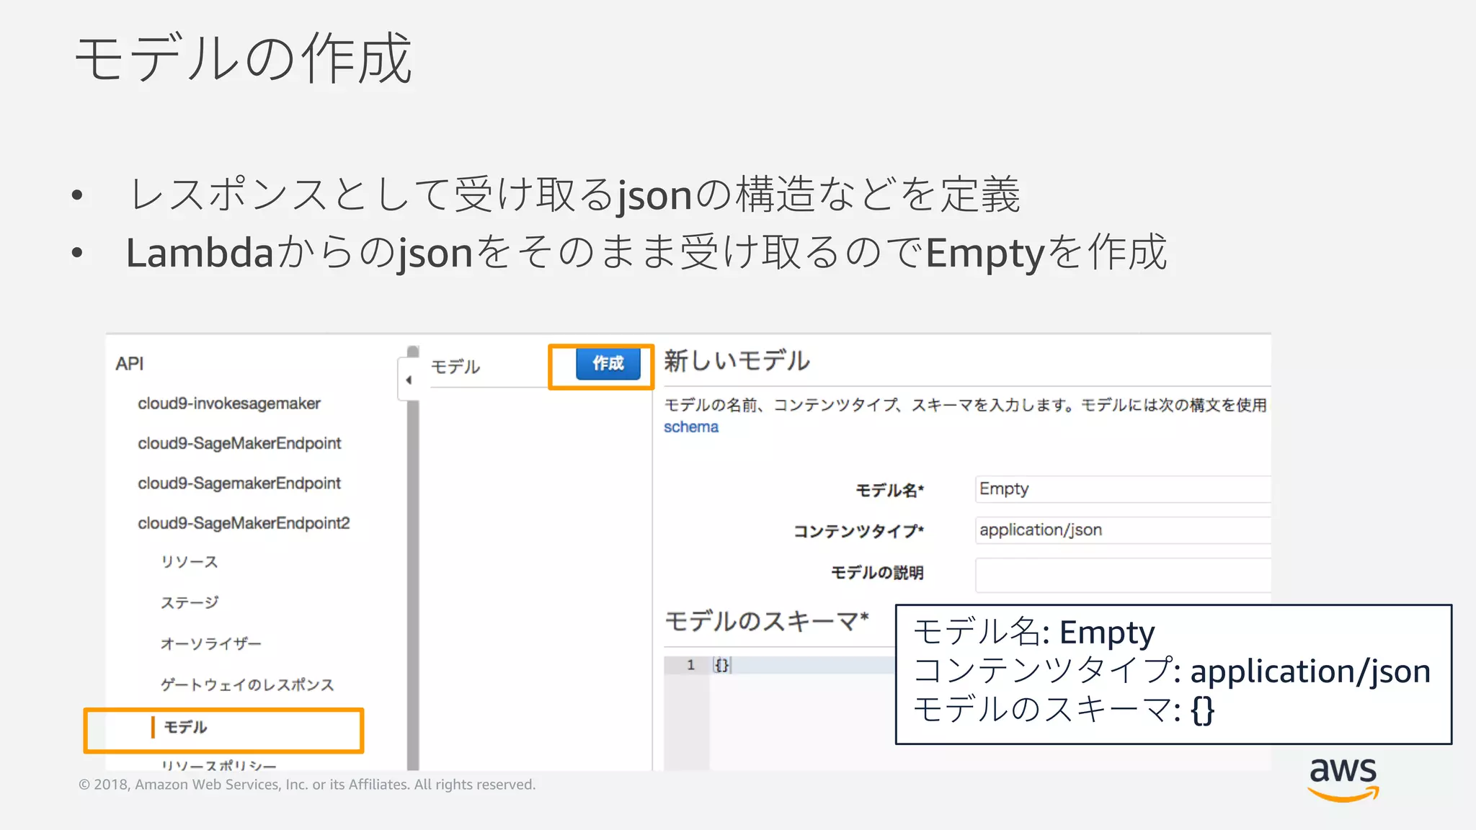Open the cloud9-invokesagemaker API
Viewport: 1476px width, 830px height.
click(229, 403)
